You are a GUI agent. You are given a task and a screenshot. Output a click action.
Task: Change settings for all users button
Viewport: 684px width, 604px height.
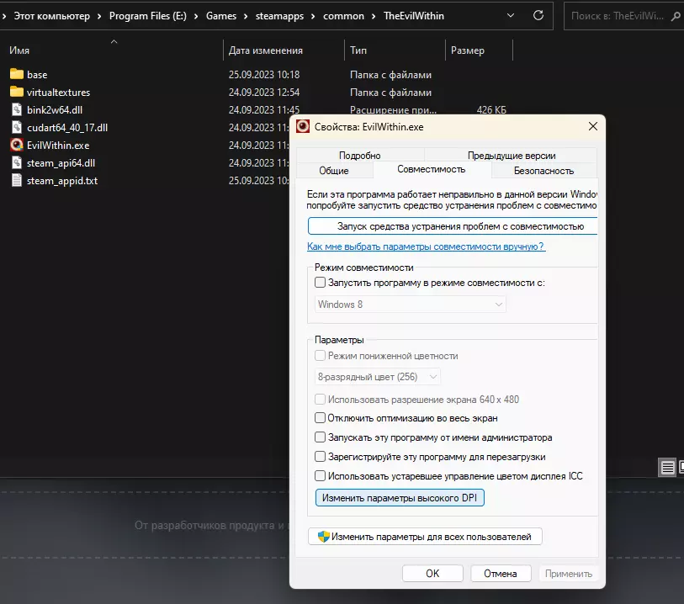coord(426,537)
